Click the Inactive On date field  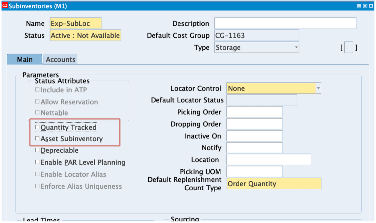(254, 136)
